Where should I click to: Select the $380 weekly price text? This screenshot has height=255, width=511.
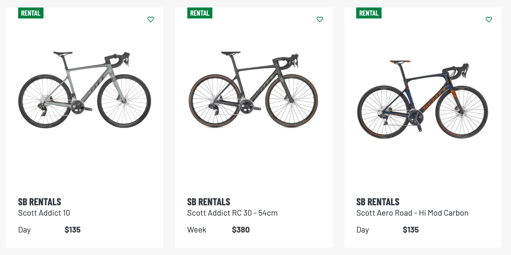tap(241, 230)
